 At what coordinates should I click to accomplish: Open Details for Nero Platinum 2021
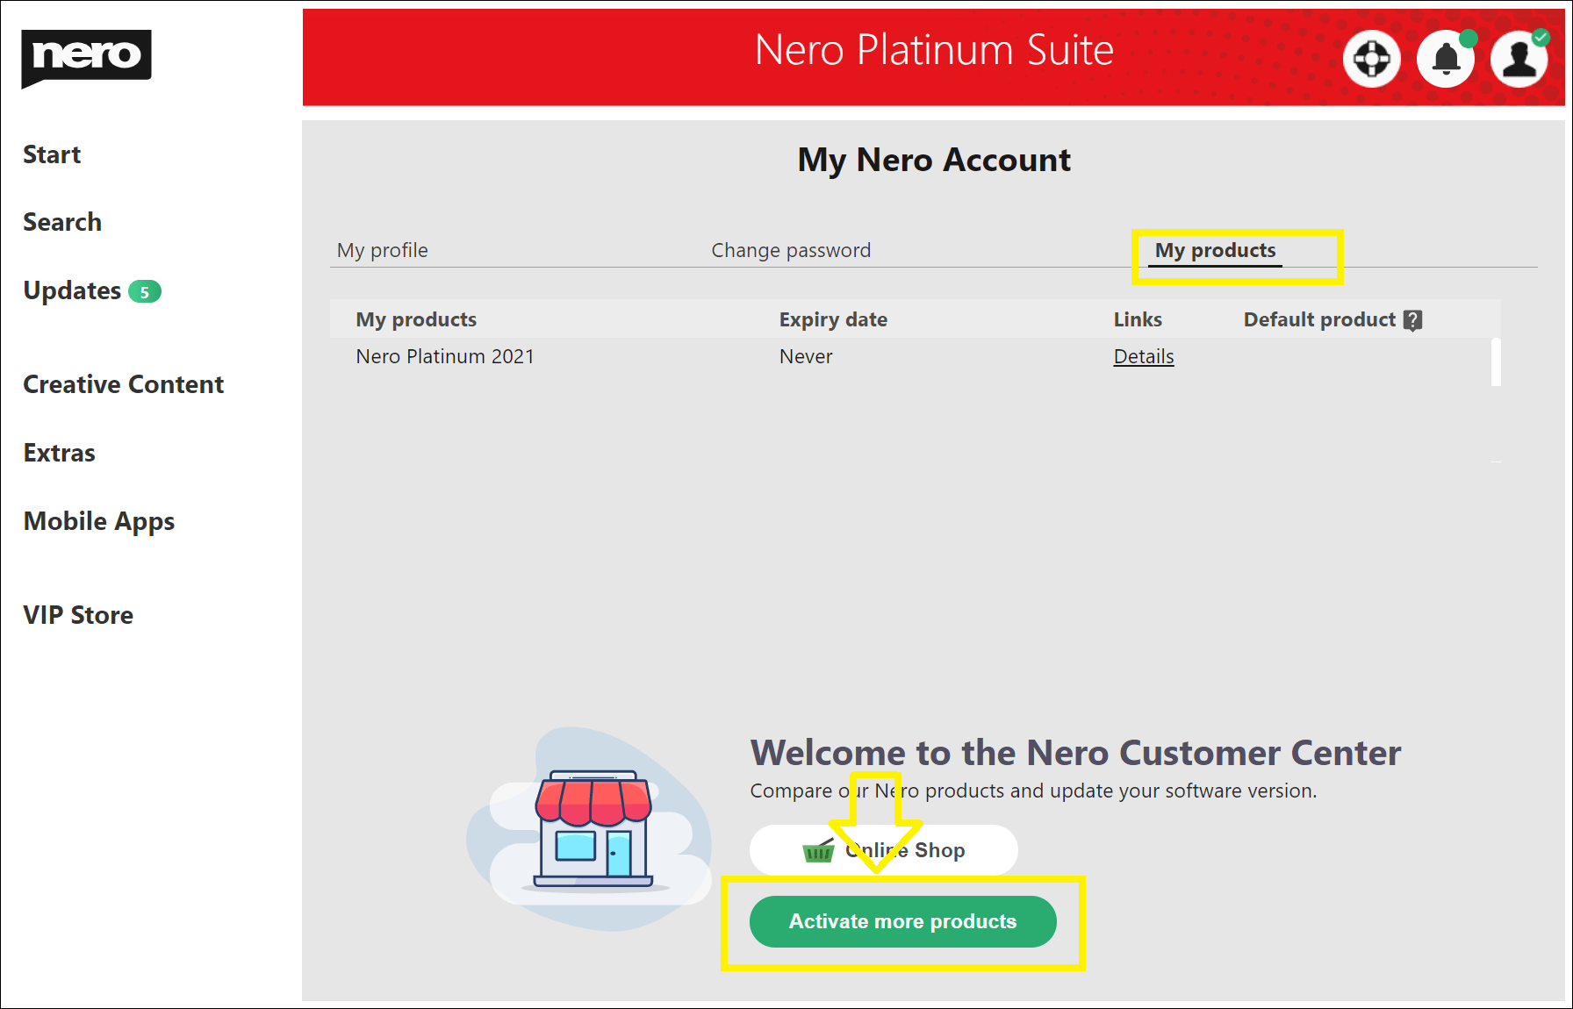(1143, 356)
